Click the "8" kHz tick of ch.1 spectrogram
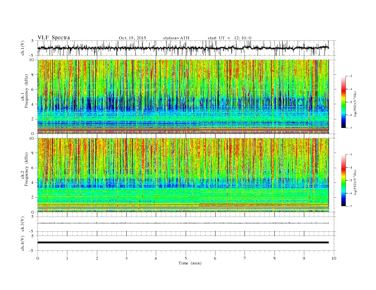 (33, 75)
